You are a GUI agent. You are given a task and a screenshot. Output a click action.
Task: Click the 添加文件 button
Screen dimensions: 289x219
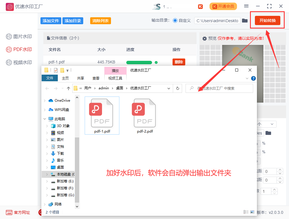point(51,21)
